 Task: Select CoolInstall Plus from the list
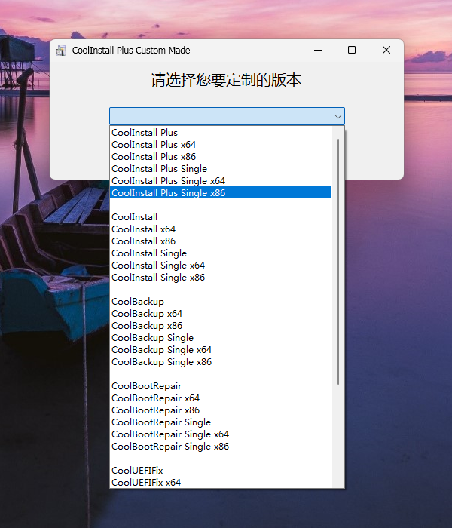145,133
